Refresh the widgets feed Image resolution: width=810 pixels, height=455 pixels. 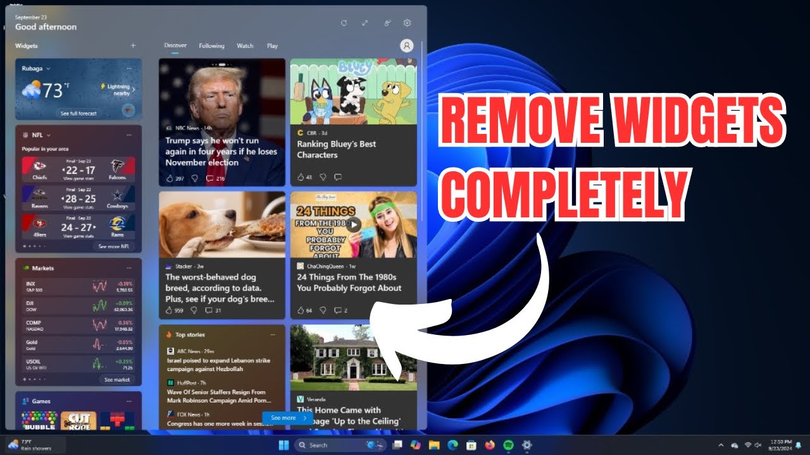click(344, 23)
